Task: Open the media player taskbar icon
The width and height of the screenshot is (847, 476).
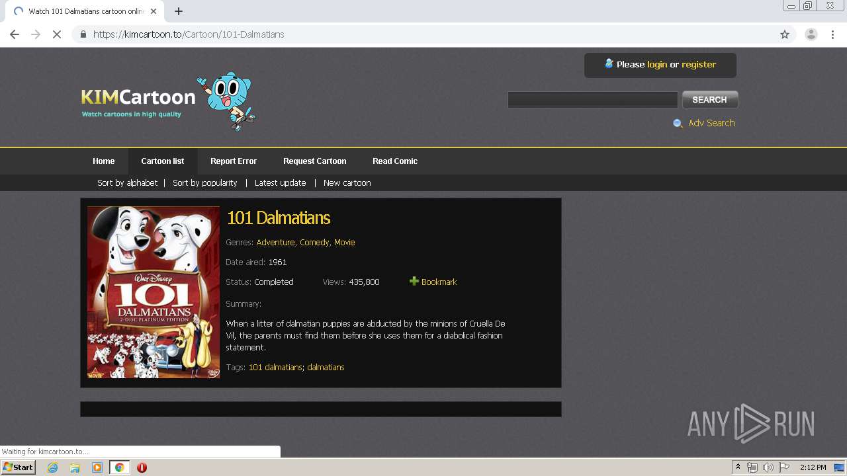Action: 97,467
